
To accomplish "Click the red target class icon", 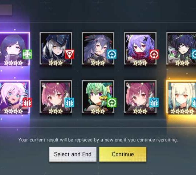I will click(154, 54).
